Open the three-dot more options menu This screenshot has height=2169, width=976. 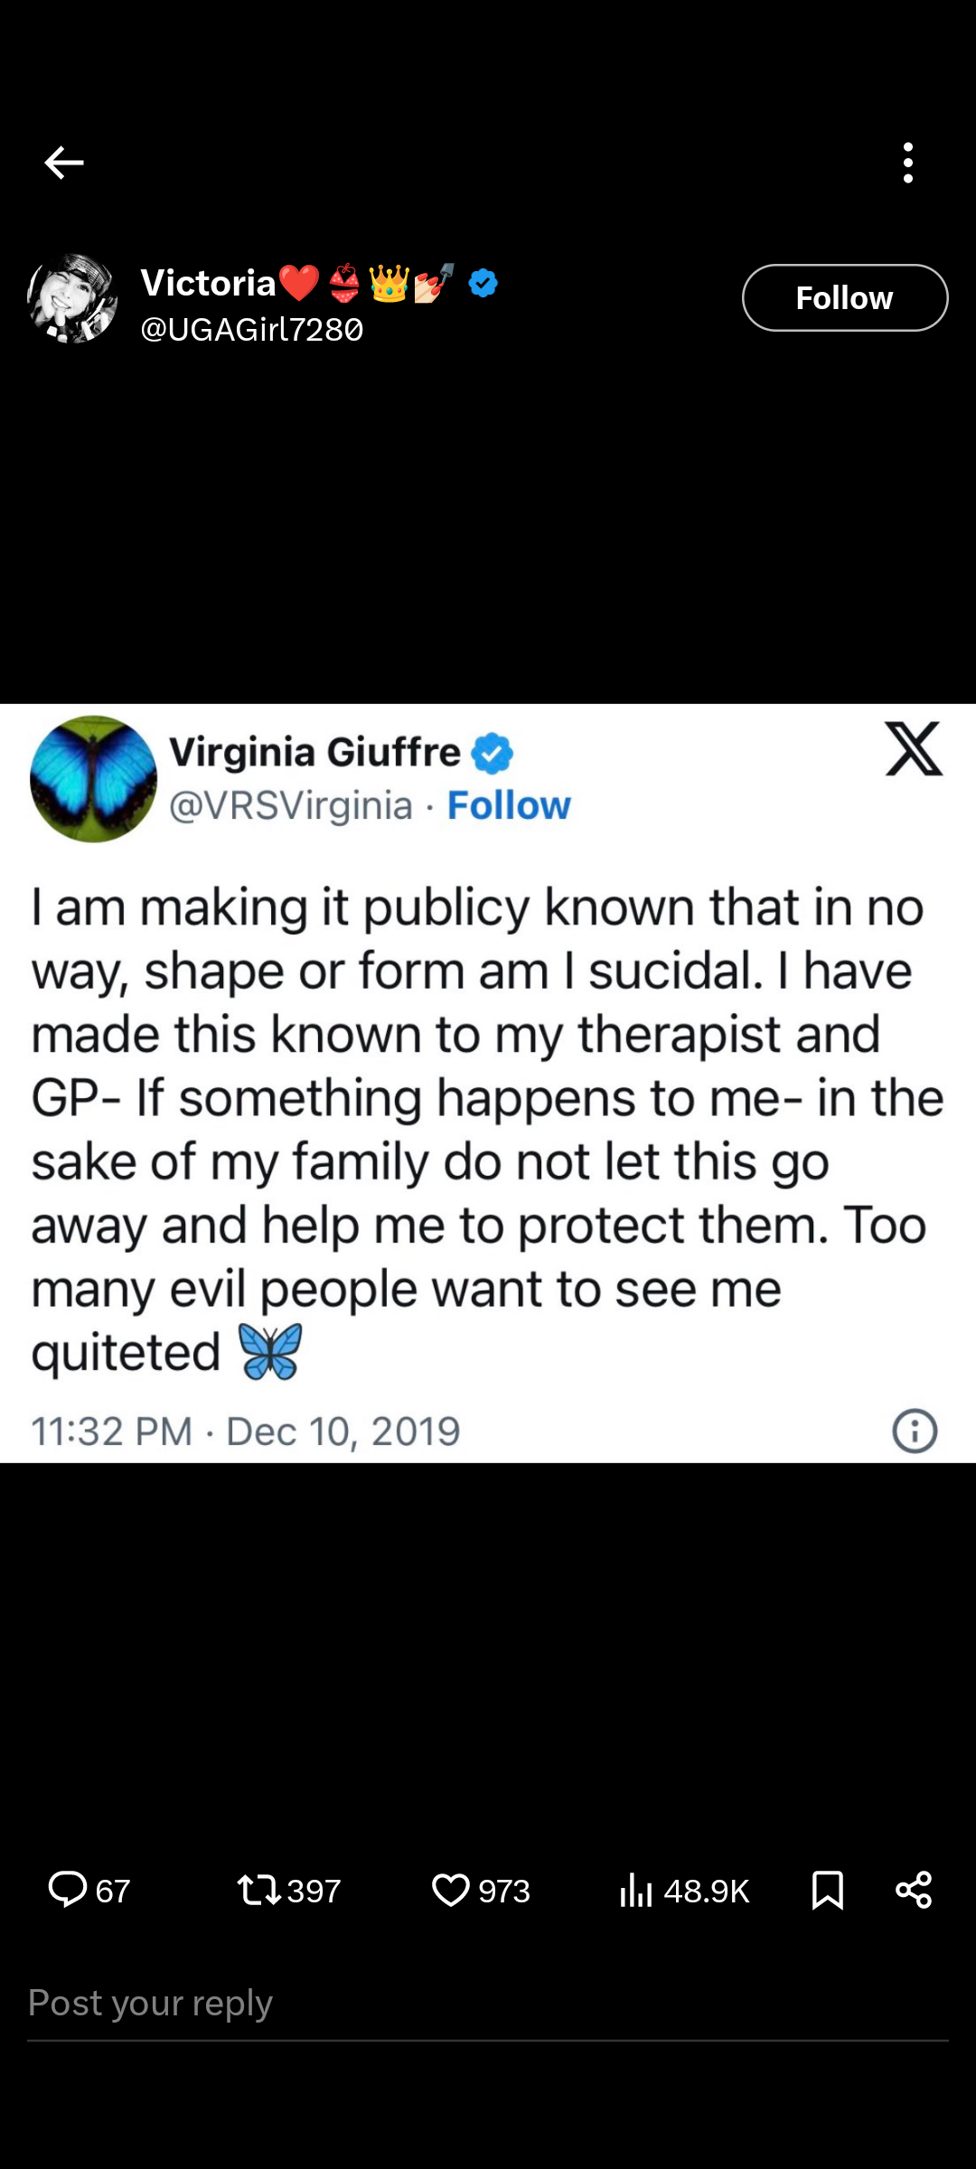click(x=908, y=163)
